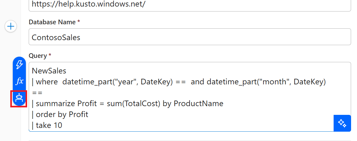357x141 pixels.
Task: Open the lightning bolt dynamic content picker
Action: click(x=20, y=65)
